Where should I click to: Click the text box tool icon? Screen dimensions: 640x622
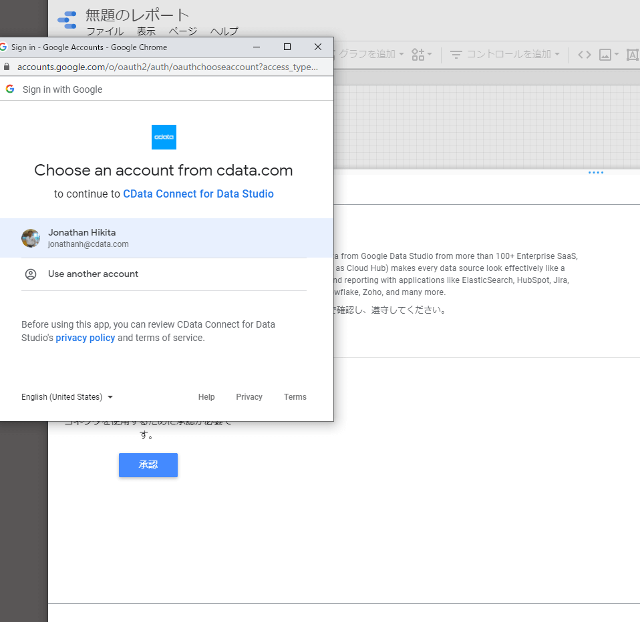point(632,54)
